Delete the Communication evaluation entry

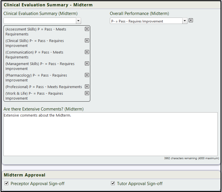point(87,52)
